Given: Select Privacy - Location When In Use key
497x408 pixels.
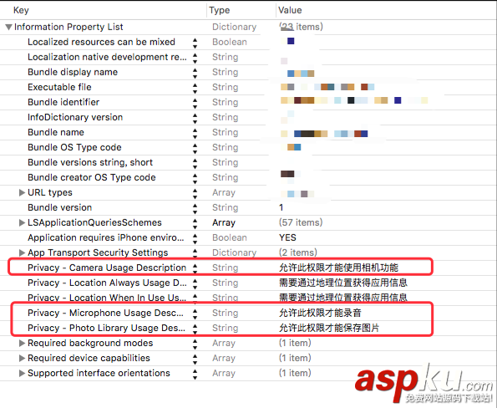Looking at the screenshot, I should pos(107,298).
